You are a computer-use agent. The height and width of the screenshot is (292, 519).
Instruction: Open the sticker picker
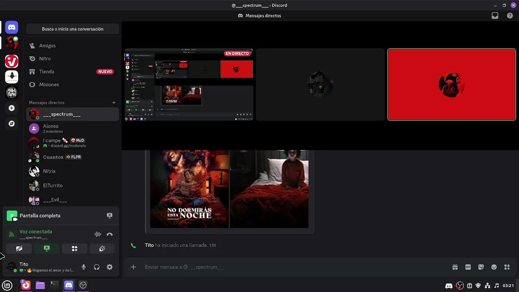pos(481,267)
